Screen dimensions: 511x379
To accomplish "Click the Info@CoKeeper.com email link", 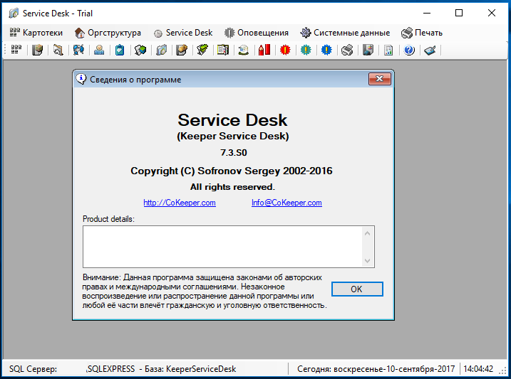I will coord(287,203).
